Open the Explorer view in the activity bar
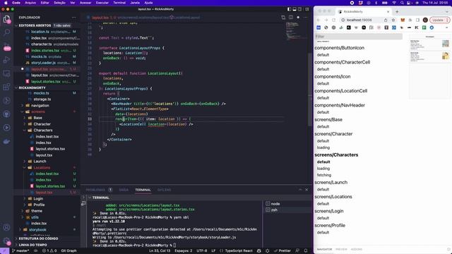This screenshot has width=452, height=254. pos(6,19)
